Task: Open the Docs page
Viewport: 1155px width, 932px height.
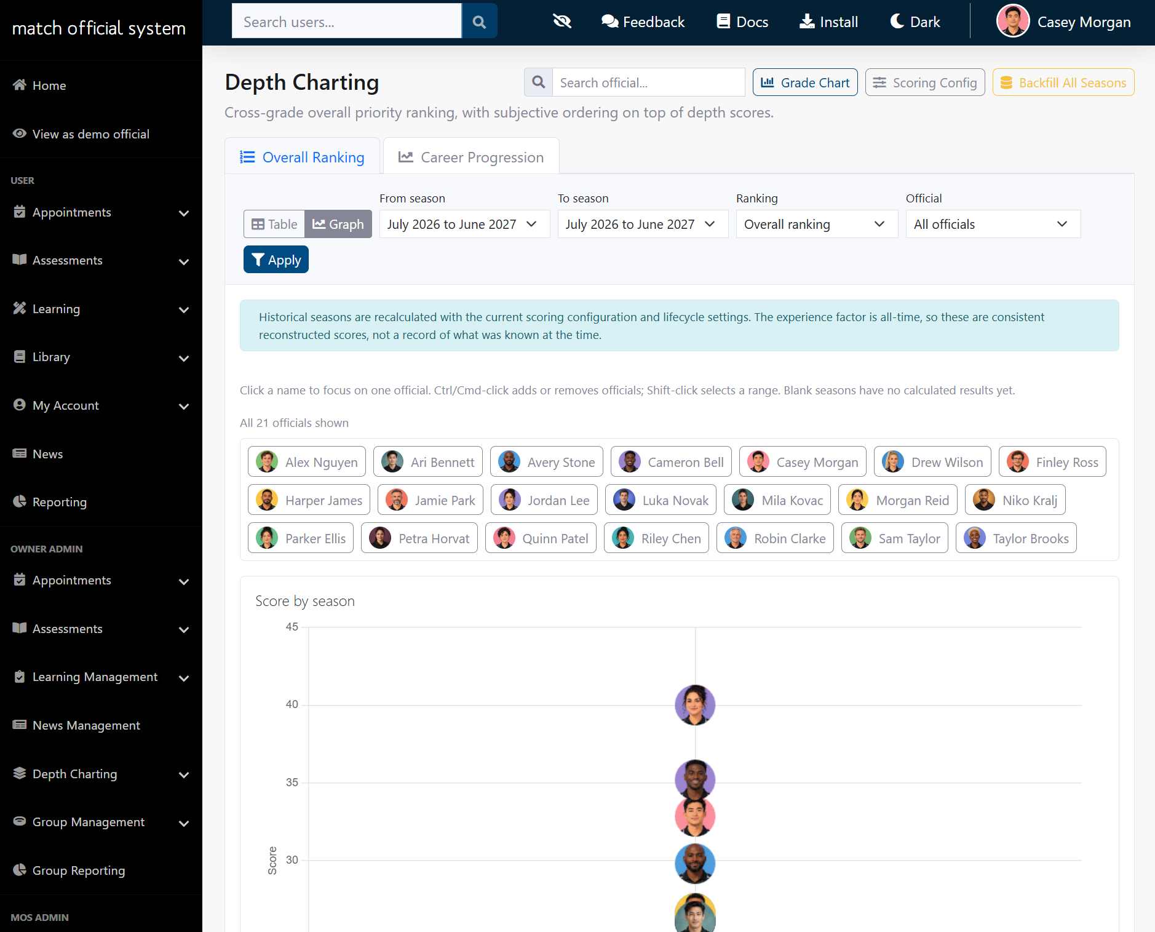Action: coord(742,22)
